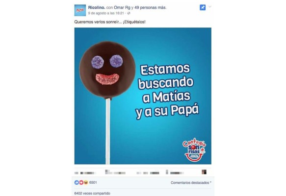This screenshot has width=286, height=196.
Task: Show the 49 personas más list
Action: tap(150, 7)
